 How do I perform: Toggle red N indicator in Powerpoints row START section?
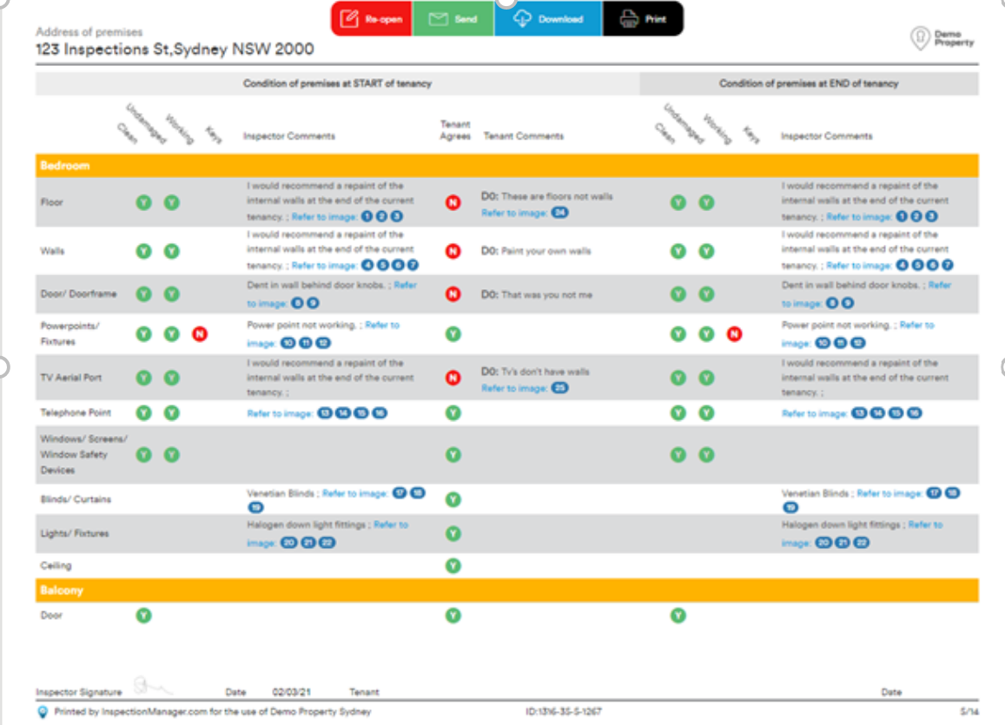200,333
